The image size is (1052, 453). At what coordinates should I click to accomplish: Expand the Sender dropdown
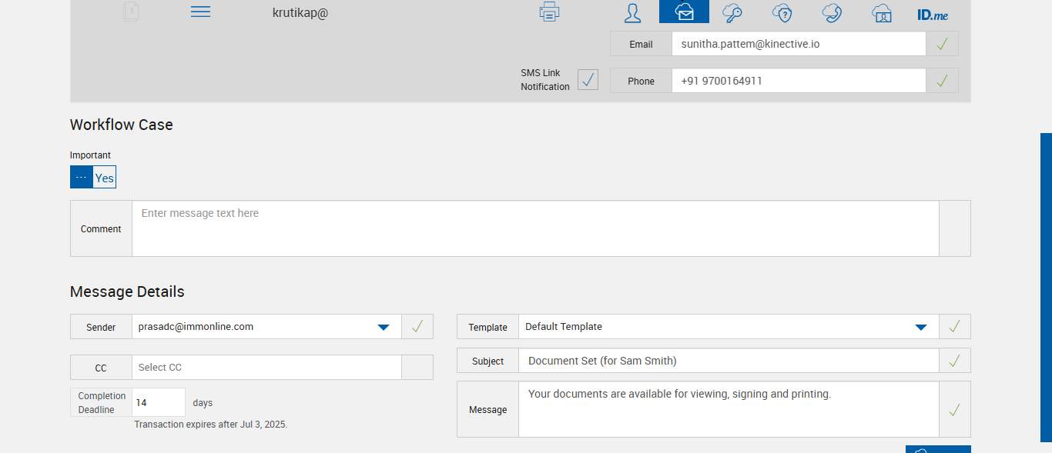pyautogui.click(x=383, y=327)
